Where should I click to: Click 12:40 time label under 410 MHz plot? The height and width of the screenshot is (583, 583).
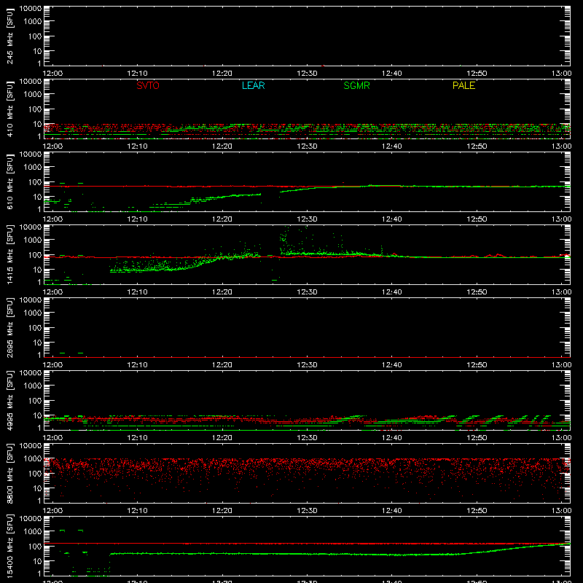coord(392,146)
